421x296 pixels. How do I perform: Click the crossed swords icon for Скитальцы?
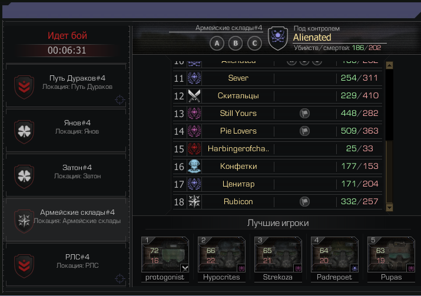[194, 96]
